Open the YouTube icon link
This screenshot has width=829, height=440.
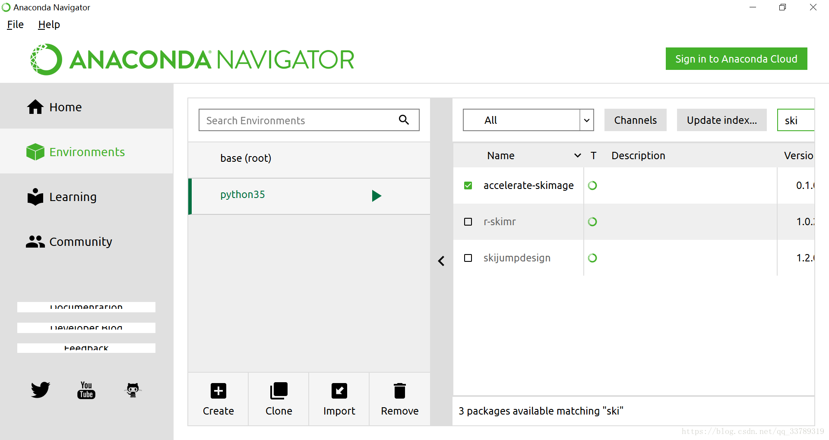(86, 390)
